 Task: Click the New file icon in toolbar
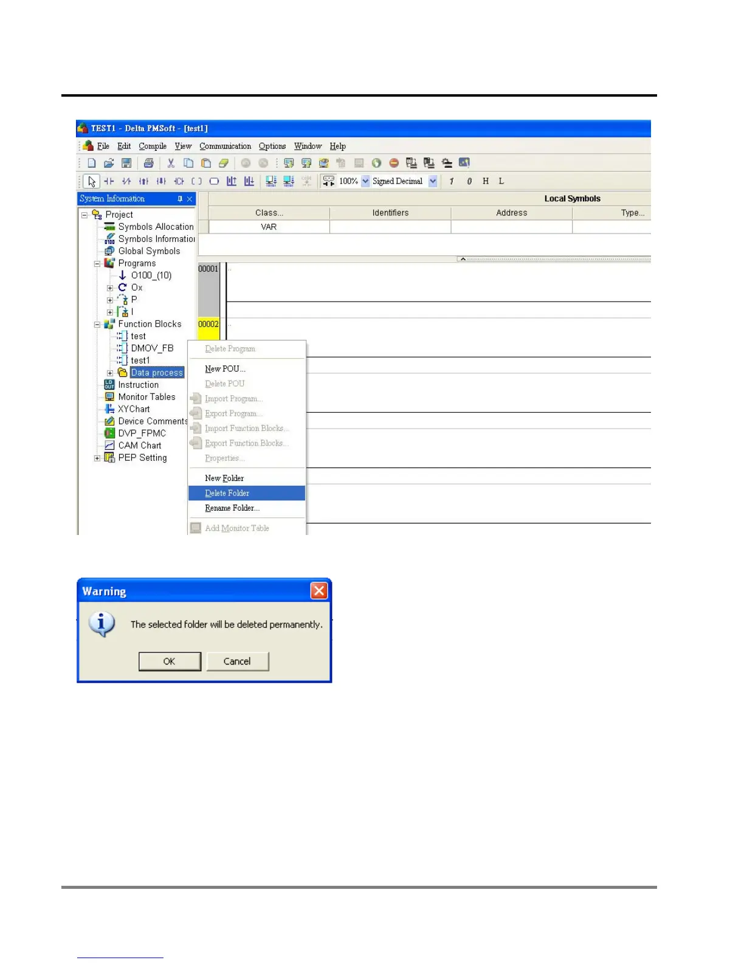(92, 163)
